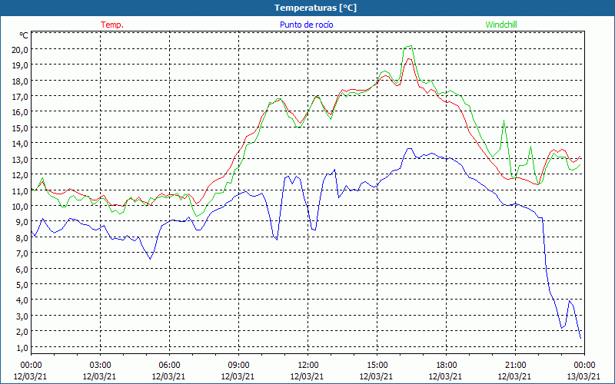Click the 5,0 y-axis value
This screenshot has height=384, width=615.
(22, 285)
